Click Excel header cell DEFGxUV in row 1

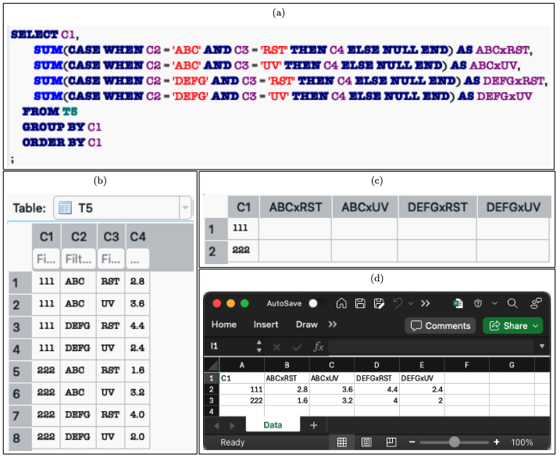click(422, 378)
